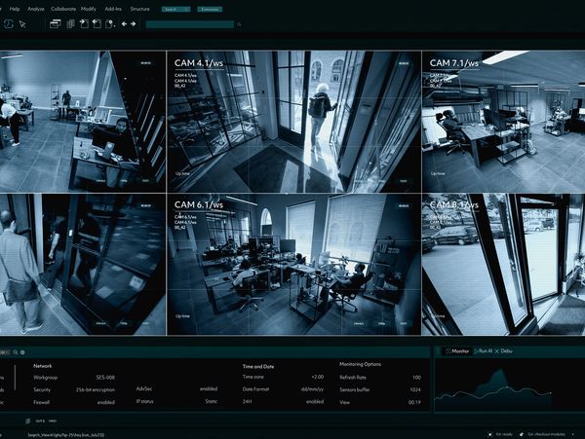
Task: Toggle the AdvSec enabled setting
Action: click(209, 388)
